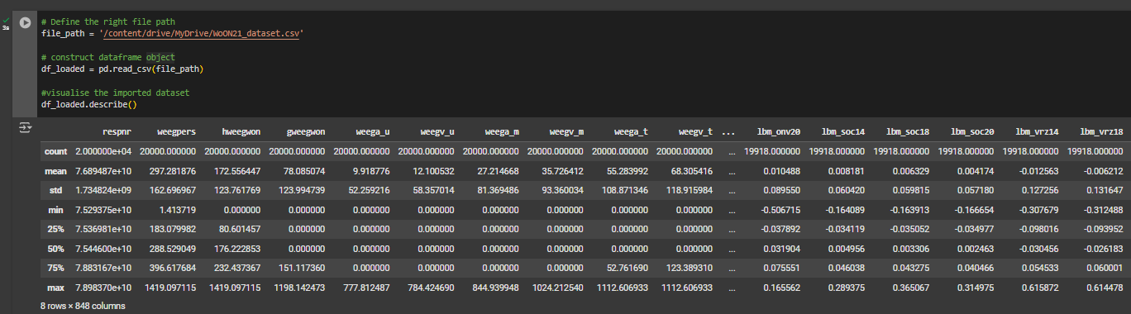Click the pd.read_csv(file_path) code line

[122, 69]
